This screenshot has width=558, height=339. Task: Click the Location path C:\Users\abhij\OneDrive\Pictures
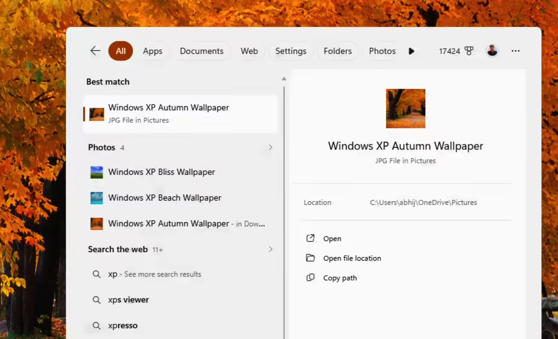423,202
